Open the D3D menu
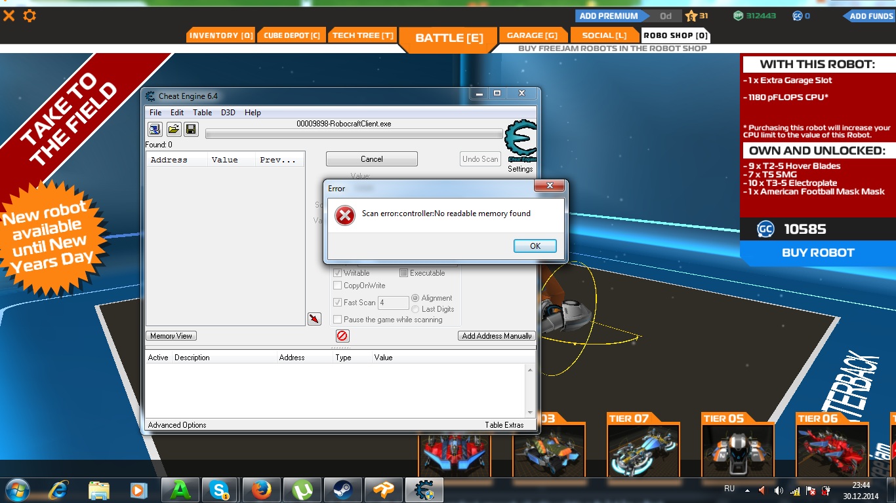 228,113
